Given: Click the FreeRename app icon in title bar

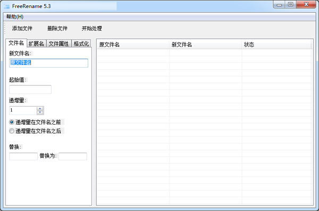Looking at the screenshot, I should (x=6, y=6).
